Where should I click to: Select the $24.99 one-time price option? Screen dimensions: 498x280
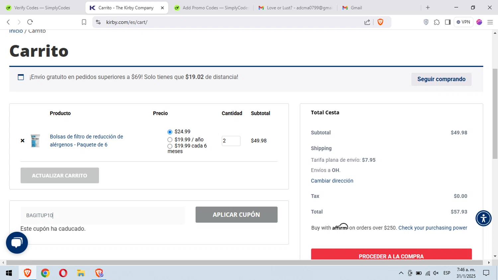click(x=170, y=132)
